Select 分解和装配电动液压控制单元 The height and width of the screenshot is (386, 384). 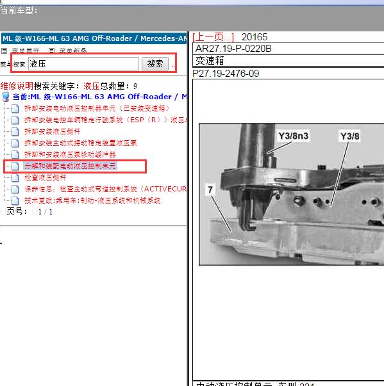70,166
